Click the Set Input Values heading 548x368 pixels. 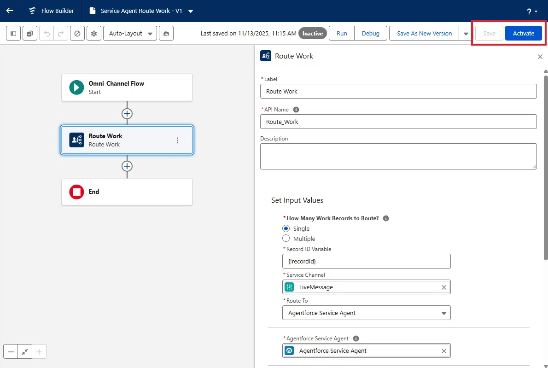pos(297,200)
